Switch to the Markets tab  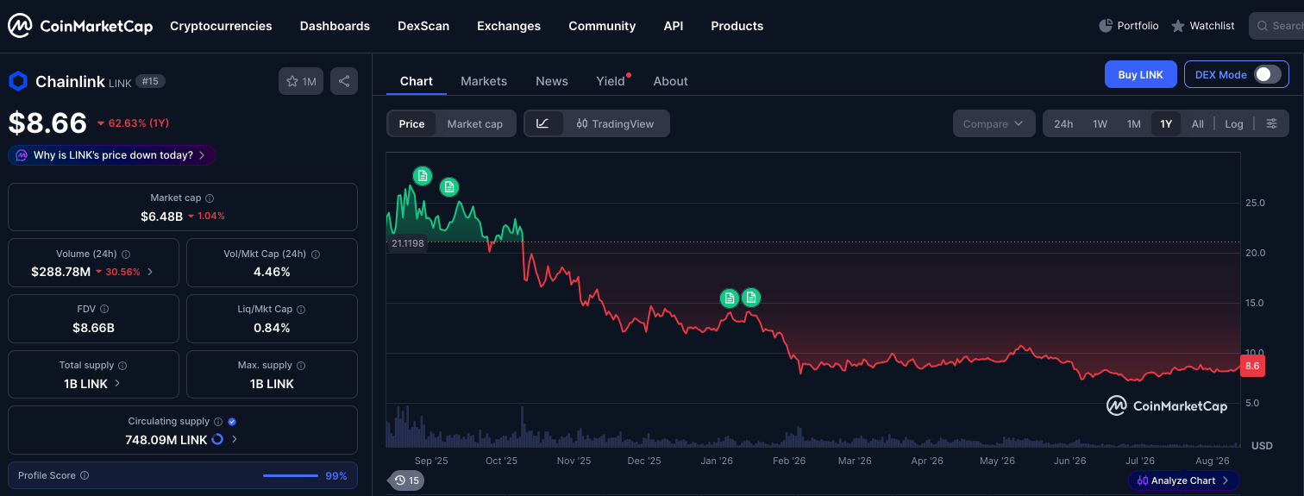click(x=484, y=81)
